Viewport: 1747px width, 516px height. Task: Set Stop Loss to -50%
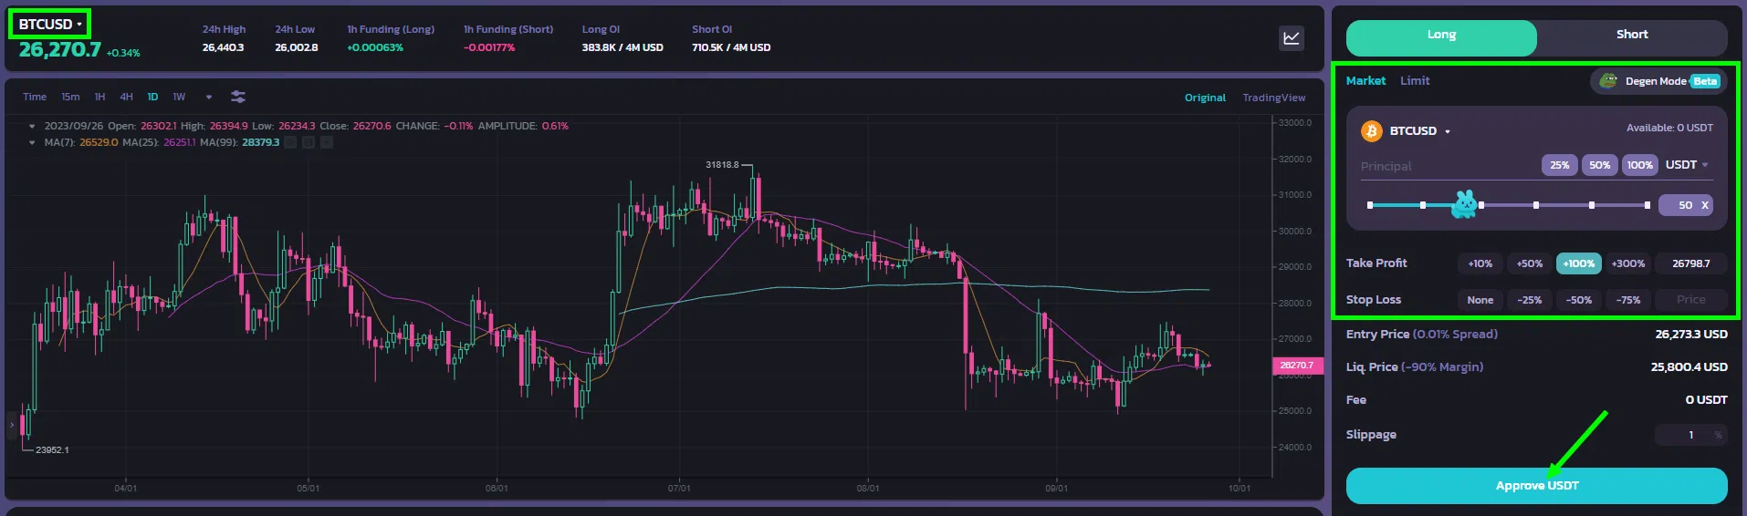1578,300
